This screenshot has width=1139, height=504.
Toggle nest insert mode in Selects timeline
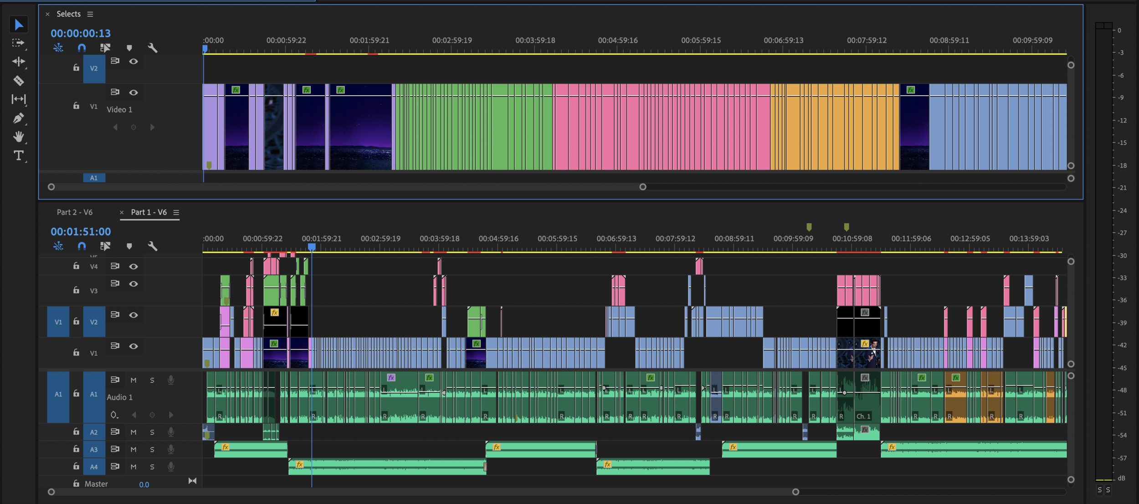pyautogui.click(x=58, y=47)
